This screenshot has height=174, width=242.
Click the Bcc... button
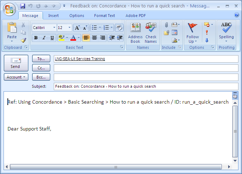(x=41, y=77)
